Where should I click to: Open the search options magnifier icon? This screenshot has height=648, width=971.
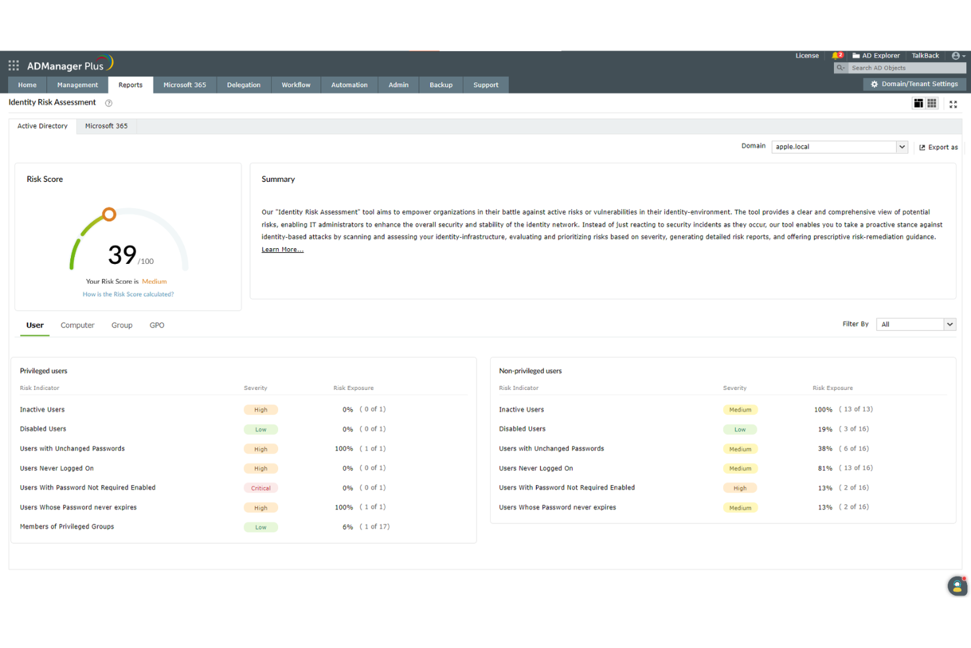(x=840, y=68)
